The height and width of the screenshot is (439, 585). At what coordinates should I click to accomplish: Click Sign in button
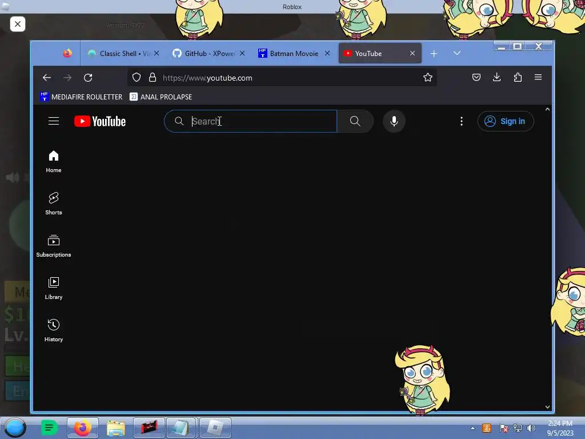(x=506, y=121)
